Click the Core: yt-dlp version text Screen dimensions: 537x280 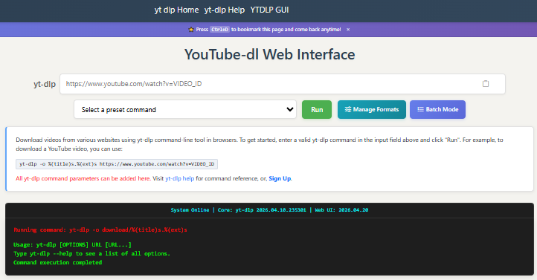click(x=262, y=210)
